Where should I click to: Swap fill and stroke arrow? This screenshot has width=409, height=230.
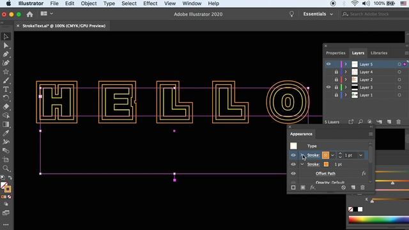click(10, 178)
